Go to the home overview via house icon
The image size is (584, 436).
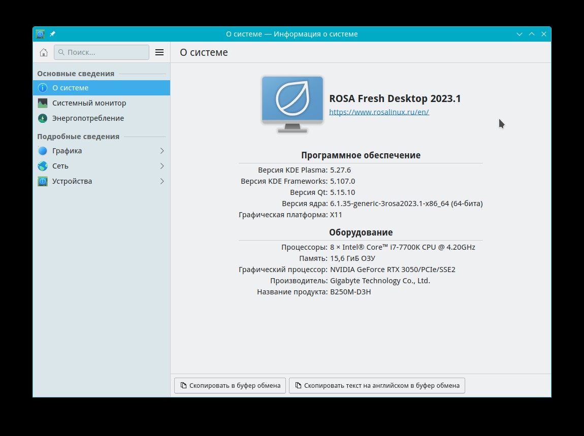(44, 52)
